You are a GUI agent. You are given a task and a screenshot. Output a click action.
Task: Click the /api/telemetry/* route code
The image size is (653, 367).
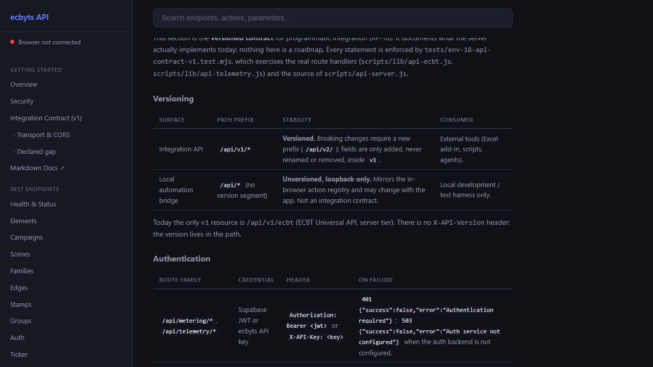[x=189, y=331]
